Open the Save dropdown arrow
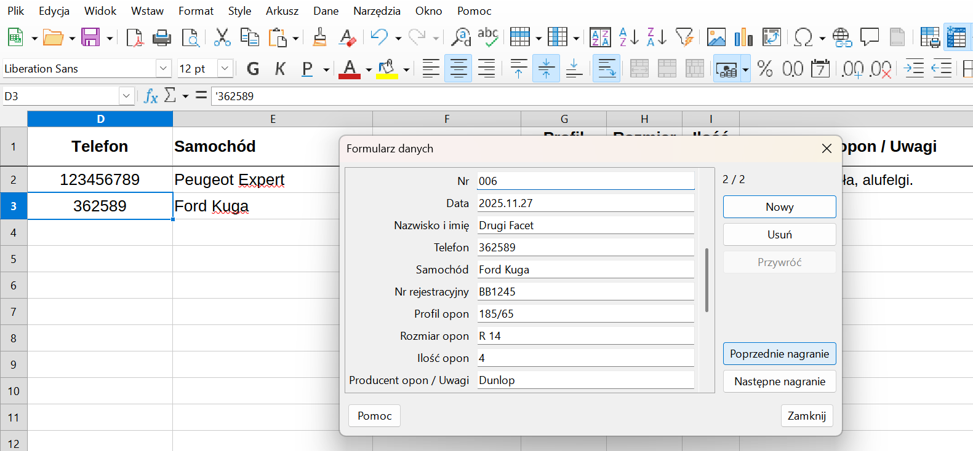 coord(110,38)
